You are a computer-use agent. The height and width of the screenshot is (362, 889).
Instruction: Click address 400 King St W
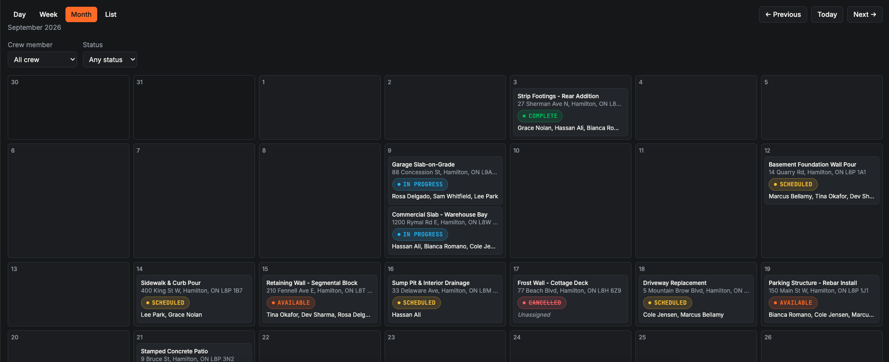tap(192, 291)
